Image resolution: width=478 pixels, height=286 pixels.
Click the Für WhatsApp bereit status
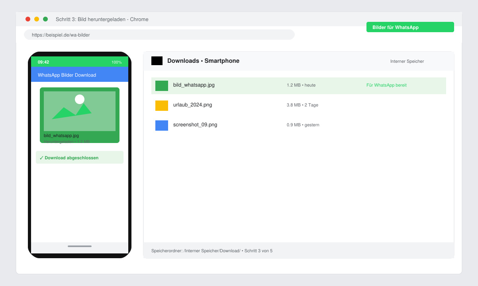coord(386,85)
